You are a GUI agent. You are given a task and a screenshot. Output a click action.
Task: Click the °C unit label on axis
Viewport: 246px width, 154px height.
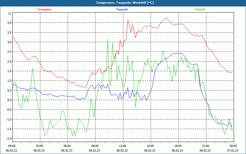10,14
